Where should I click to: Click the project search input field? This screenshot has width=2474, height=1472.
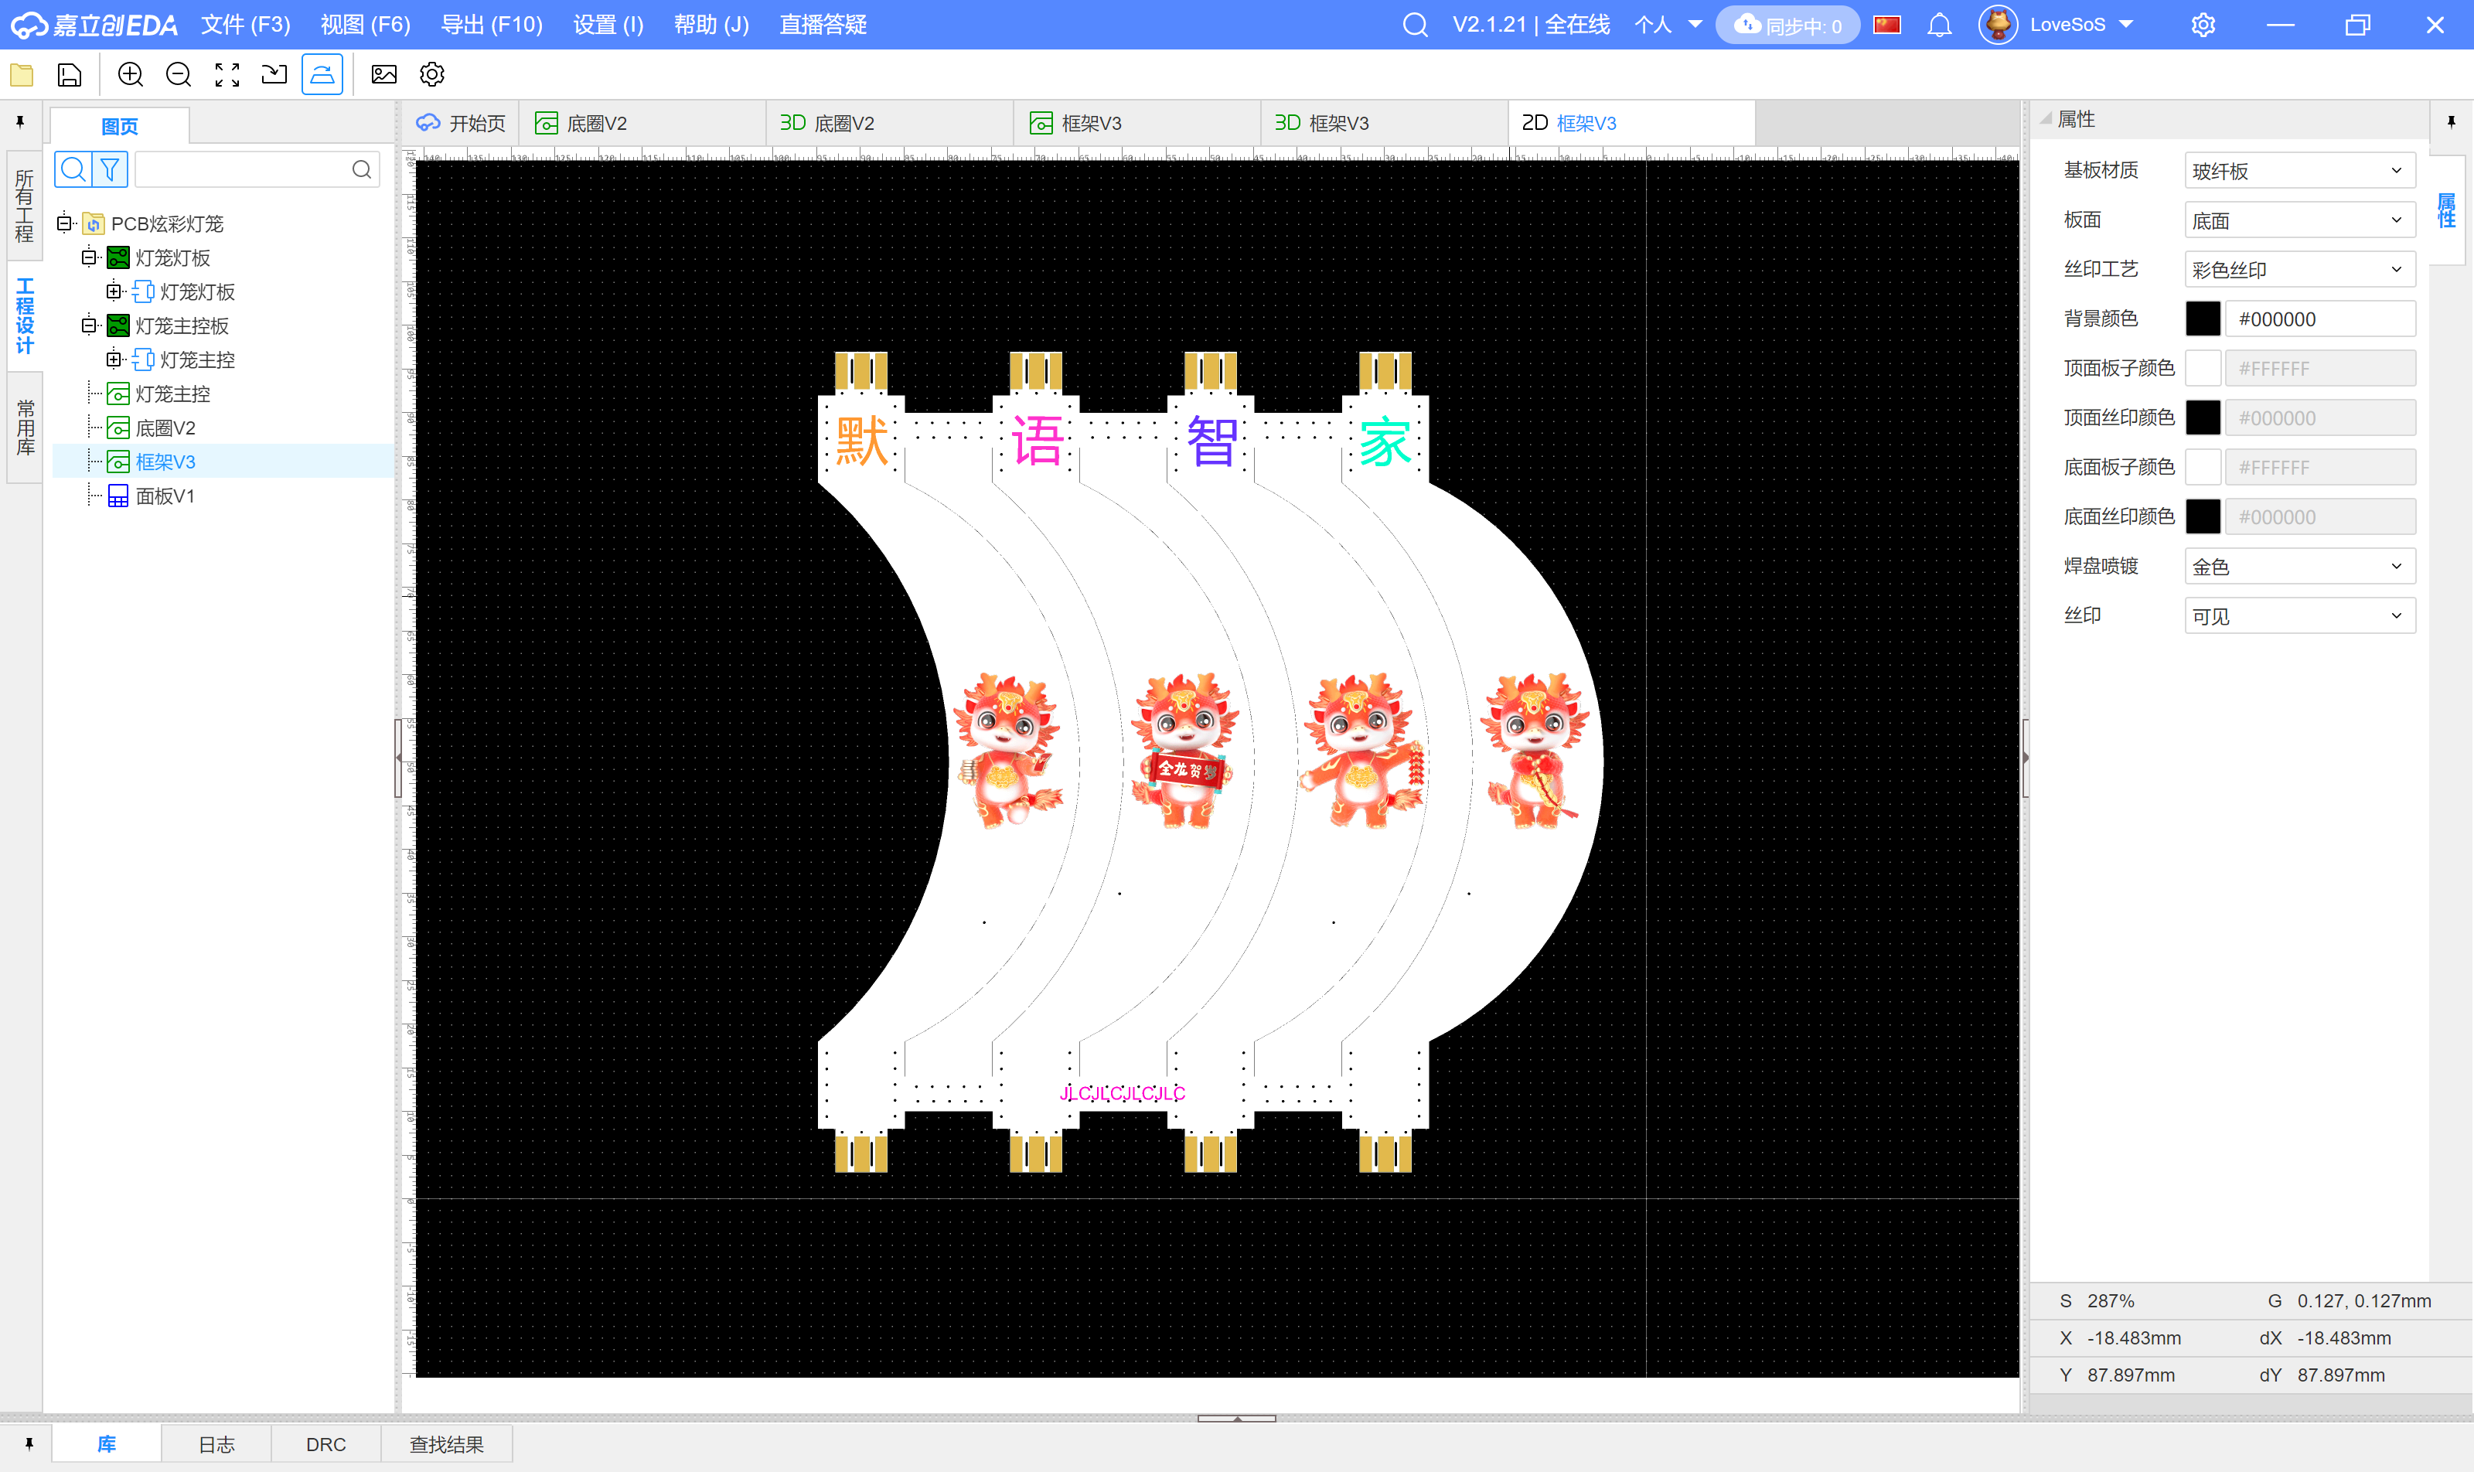pos(243,169)
